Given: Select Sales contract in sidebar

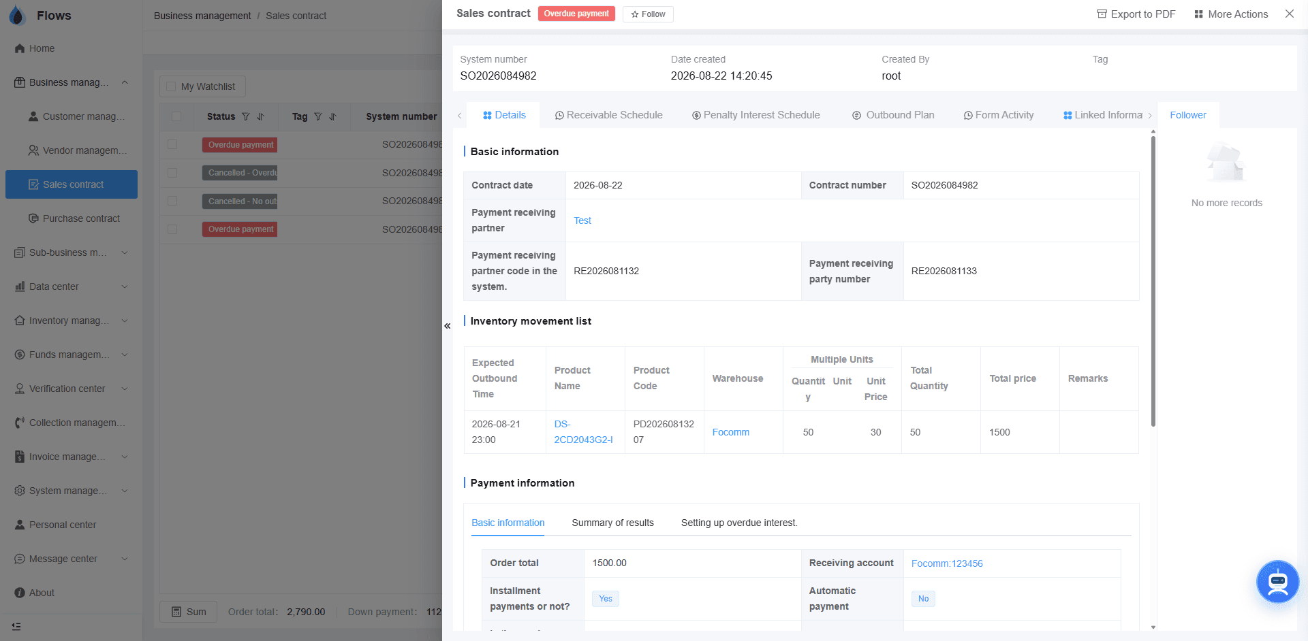Looking at the screenshot, I should click(72, 184).
